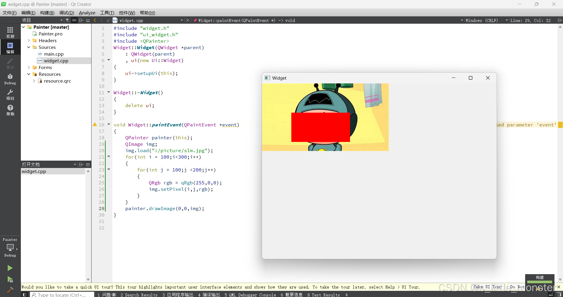Open the Analyze menu

[x=87, y=13]
